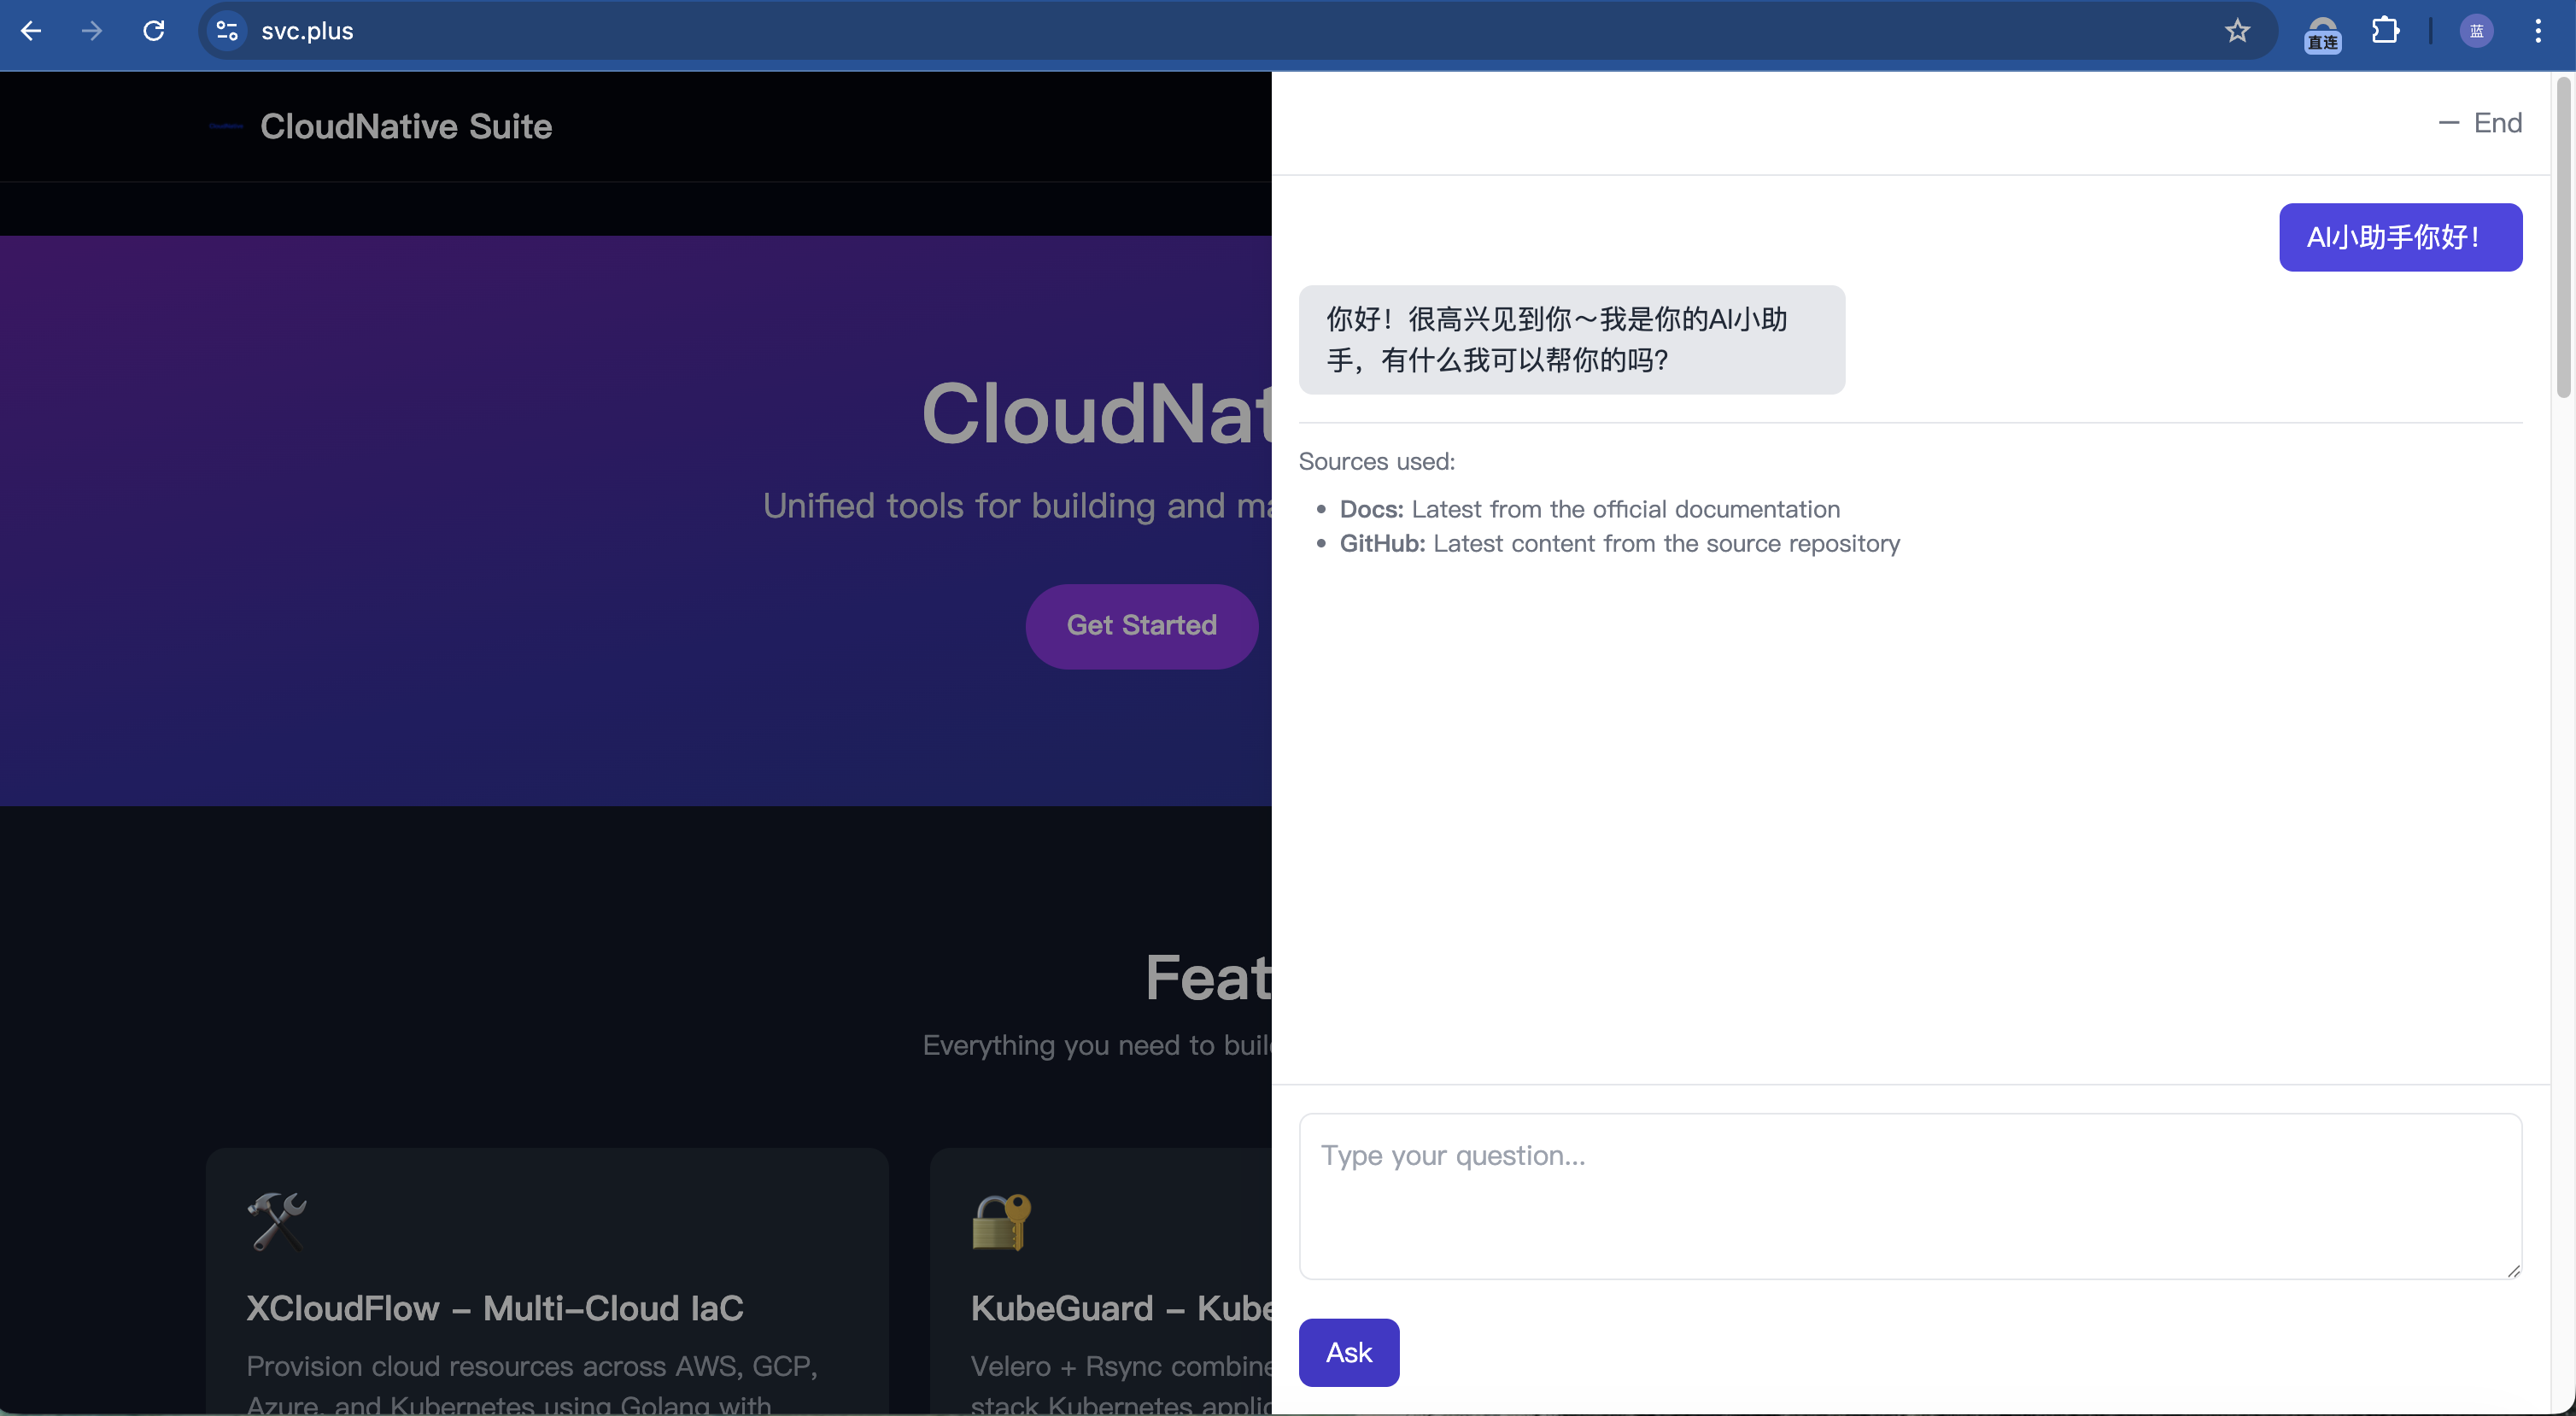
Task: Click the CloudNative Suite logo icon
Action: [226, 126]
